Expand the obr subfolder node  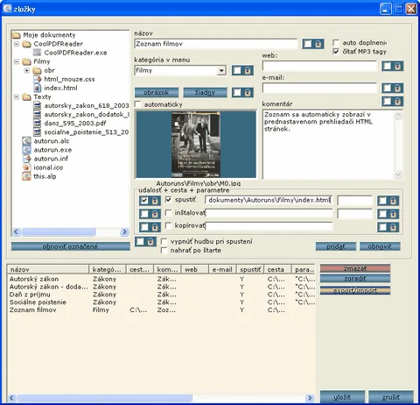coord(27,70)
